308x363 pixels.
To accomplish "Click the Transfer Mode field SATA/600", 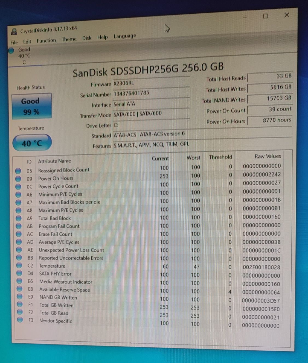I will click(x=151, y=113).
